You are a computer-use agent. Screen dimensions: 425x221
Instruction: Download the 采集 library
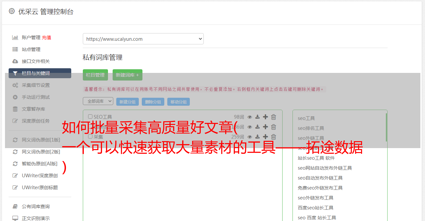tap(257, 137)
